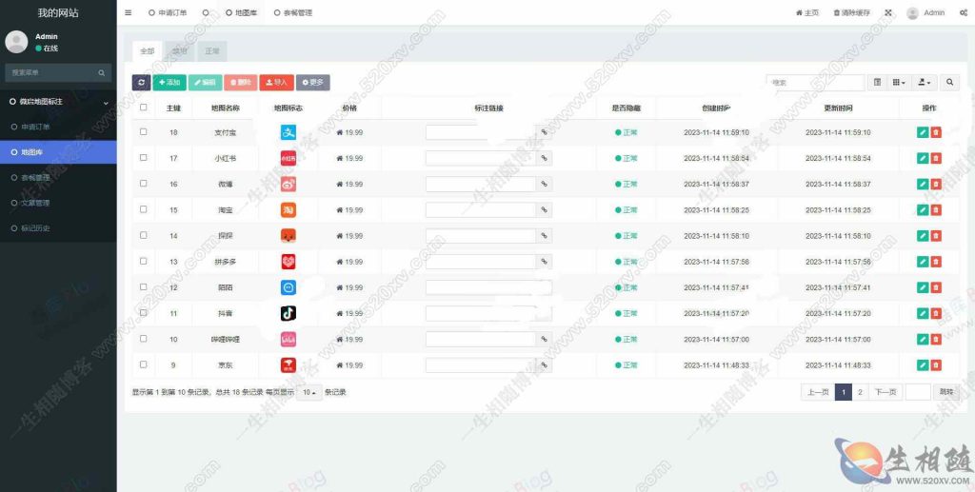Click the table view toggle icon
The image size is (975, 492).
(x=877, y=82)
